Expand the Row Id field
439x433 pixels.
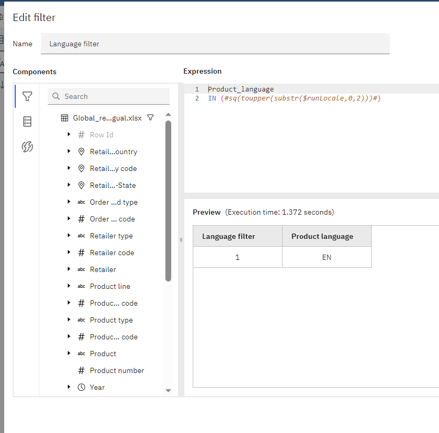pyautogui.click(x=69, y=135)
